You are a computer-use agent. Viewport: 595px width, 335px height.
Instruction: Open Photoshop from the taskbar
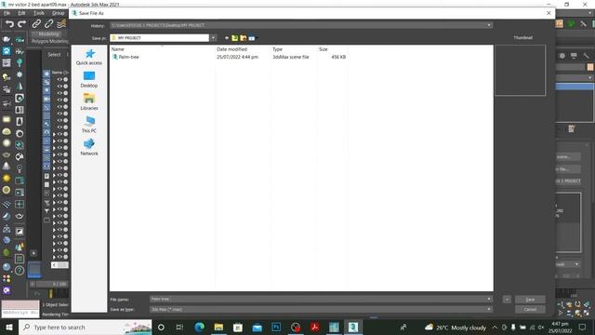(276, 327)
